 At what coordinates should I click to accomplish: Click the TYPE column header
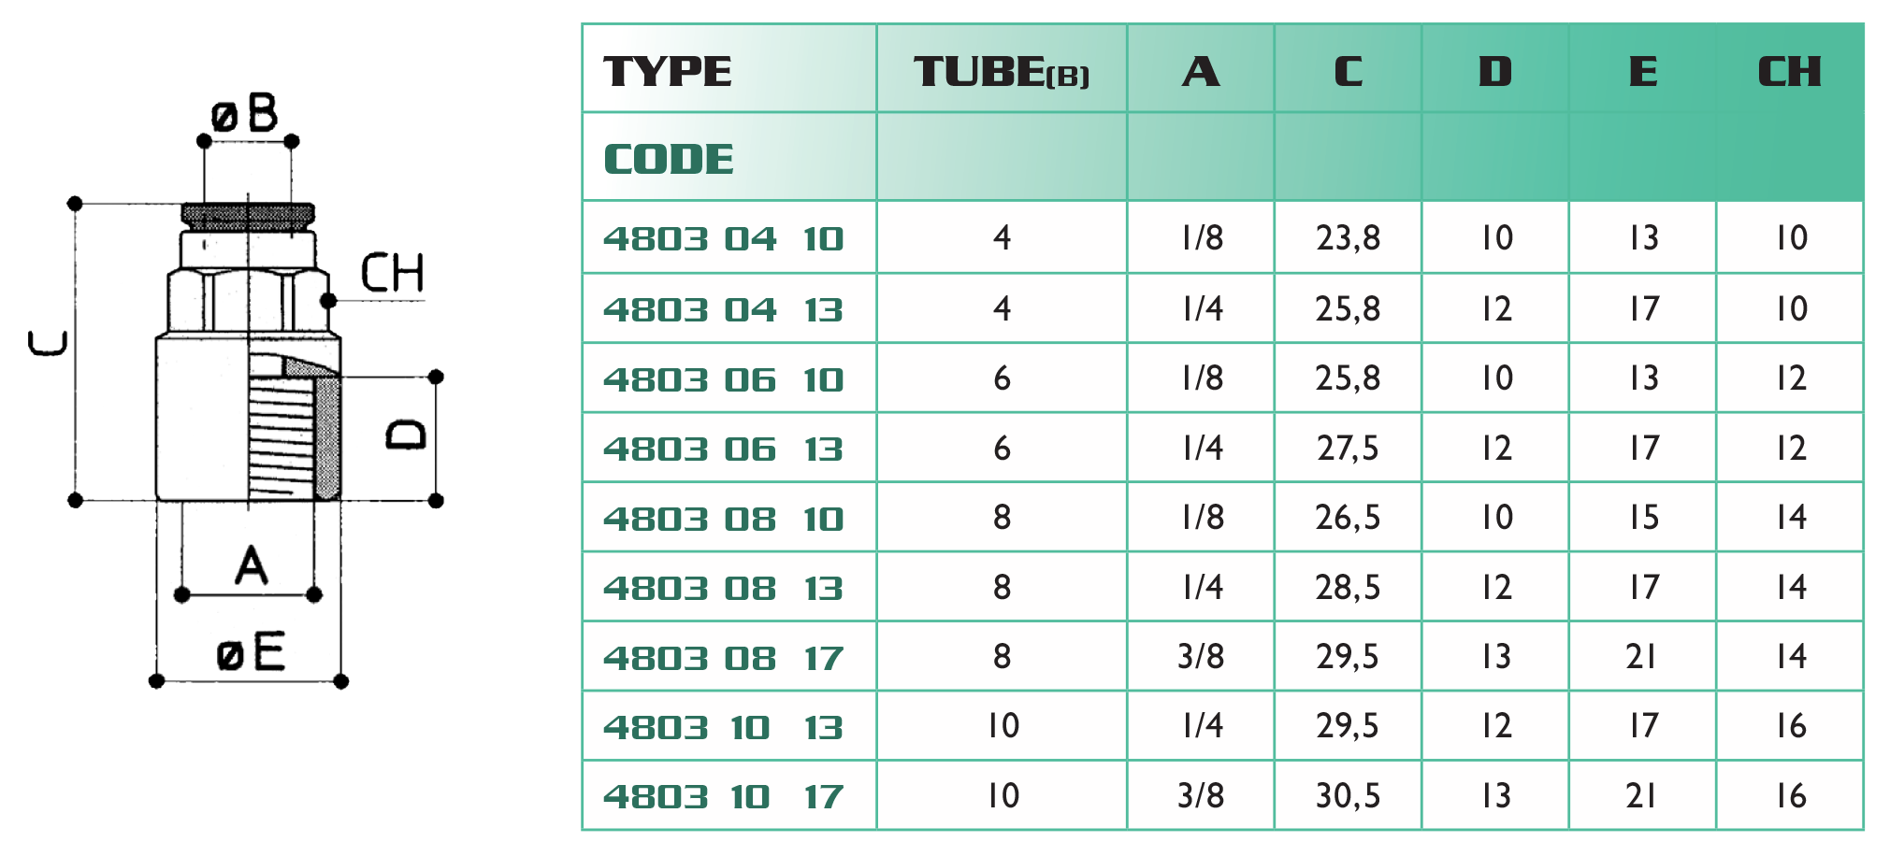(x=668, y=71)
